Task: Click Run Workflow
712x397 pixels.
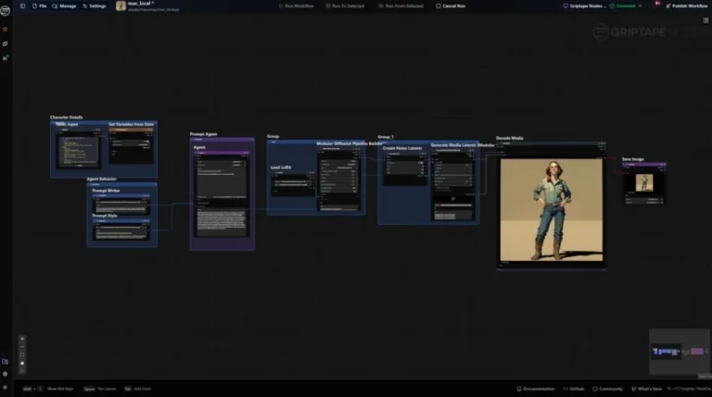Action: tap(296, 6)
